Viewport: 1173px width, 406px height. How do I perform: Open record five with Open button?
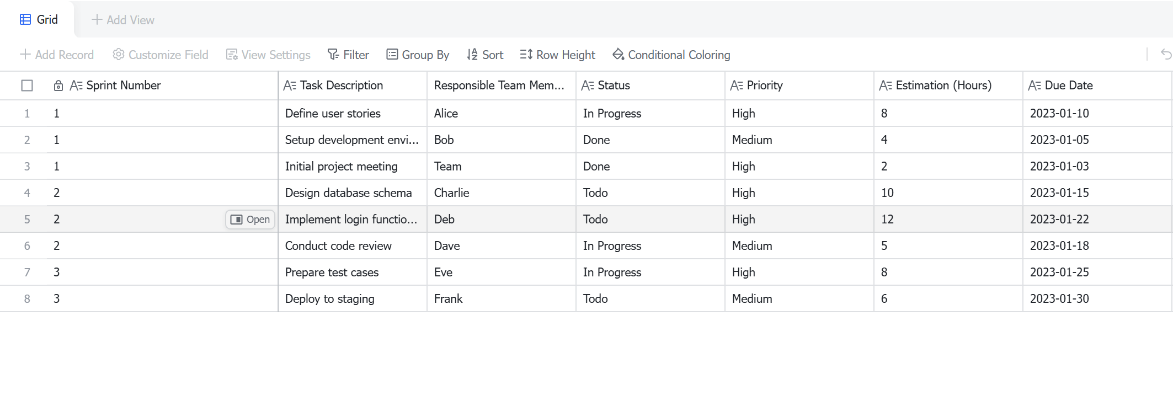pos(250,219)
